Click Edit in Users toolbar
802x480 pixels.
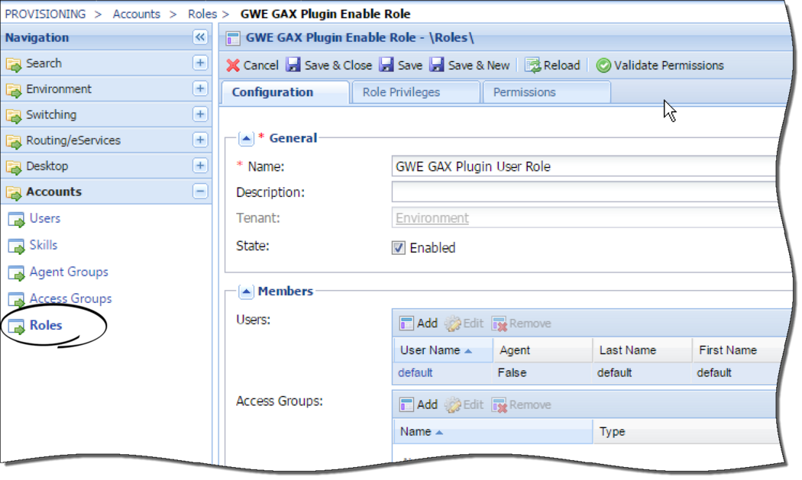pyautogui.click(x=464, y=324)
